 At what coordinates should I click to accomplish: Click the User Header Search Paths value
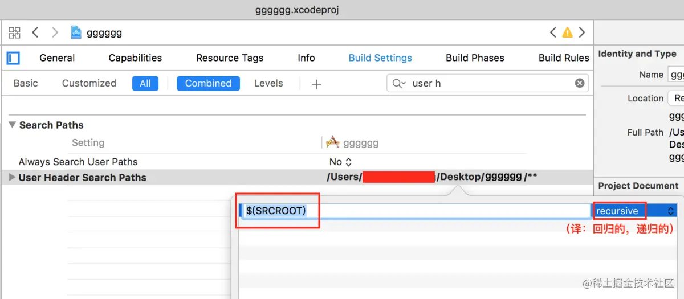tap(431, 177)
